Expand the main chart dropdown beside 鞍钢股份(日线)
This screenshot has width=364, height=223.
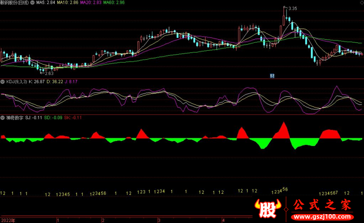pyautogui.click(x=32, y=3)
